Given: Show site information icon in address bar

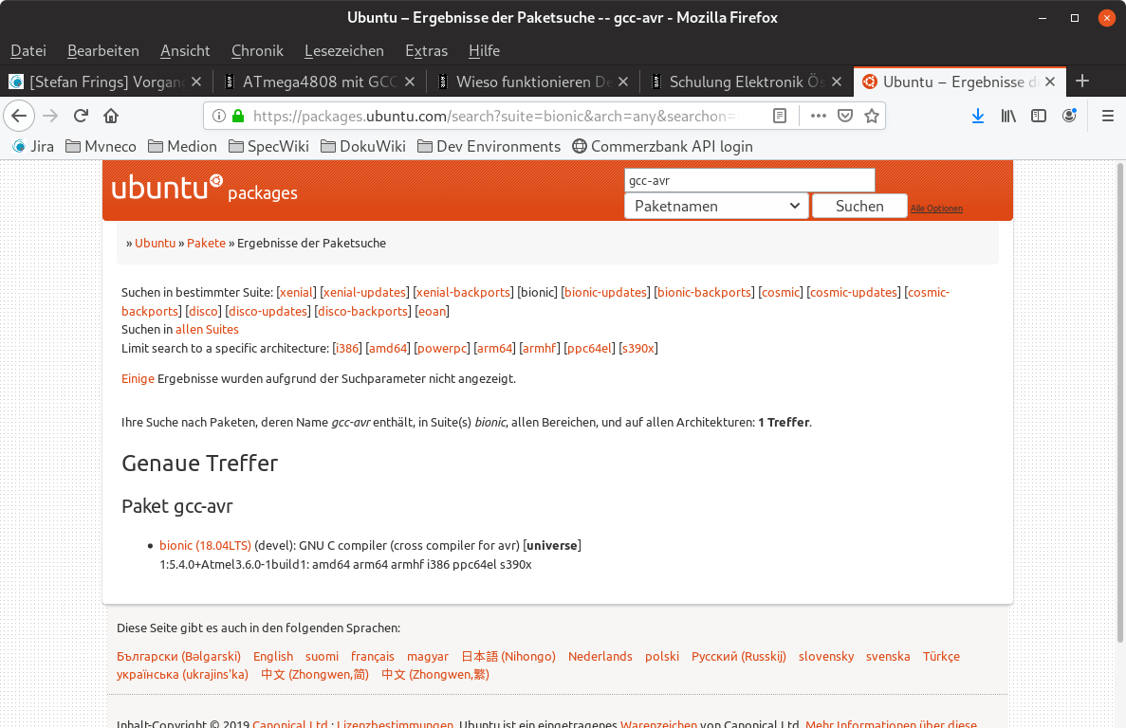Looking at the screenshot, I should click(219, 116).
